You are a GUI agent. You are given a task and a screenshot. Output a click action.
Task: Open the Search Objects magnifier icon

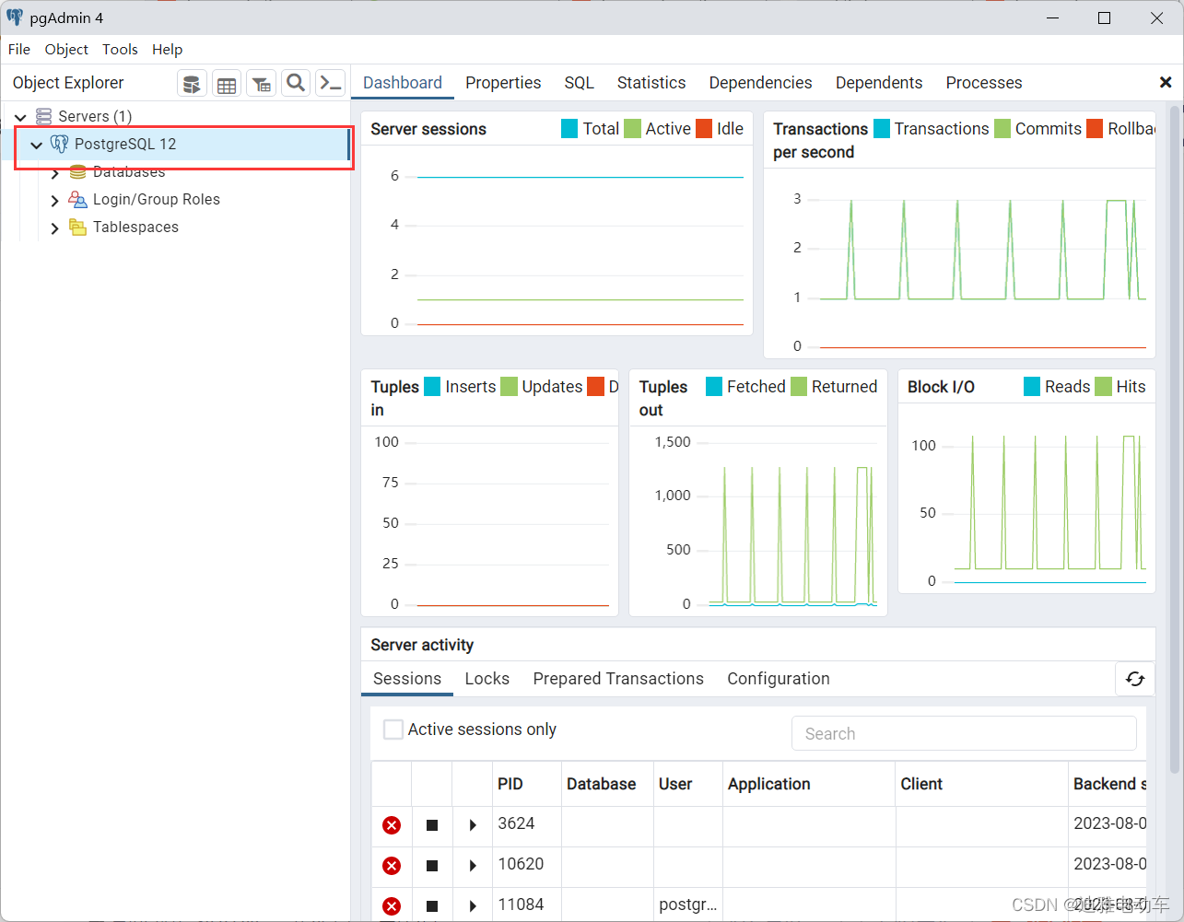[296, 84]
